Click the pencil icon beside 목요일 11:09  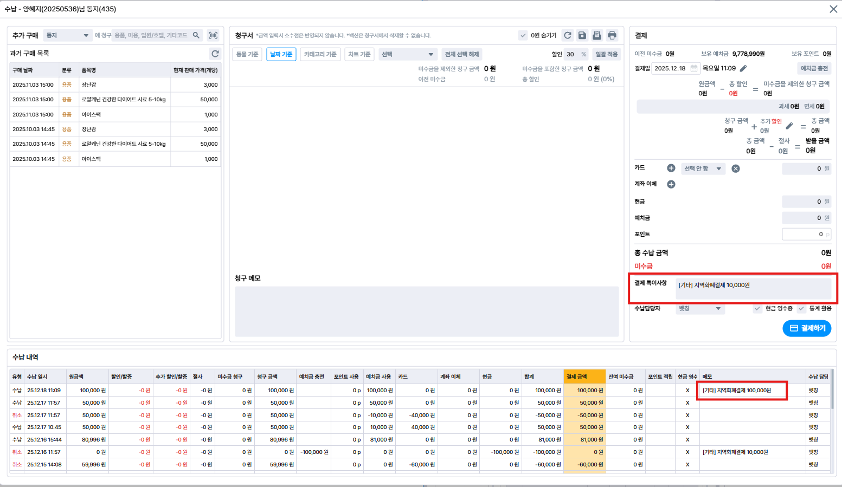[x=743, y=68]
